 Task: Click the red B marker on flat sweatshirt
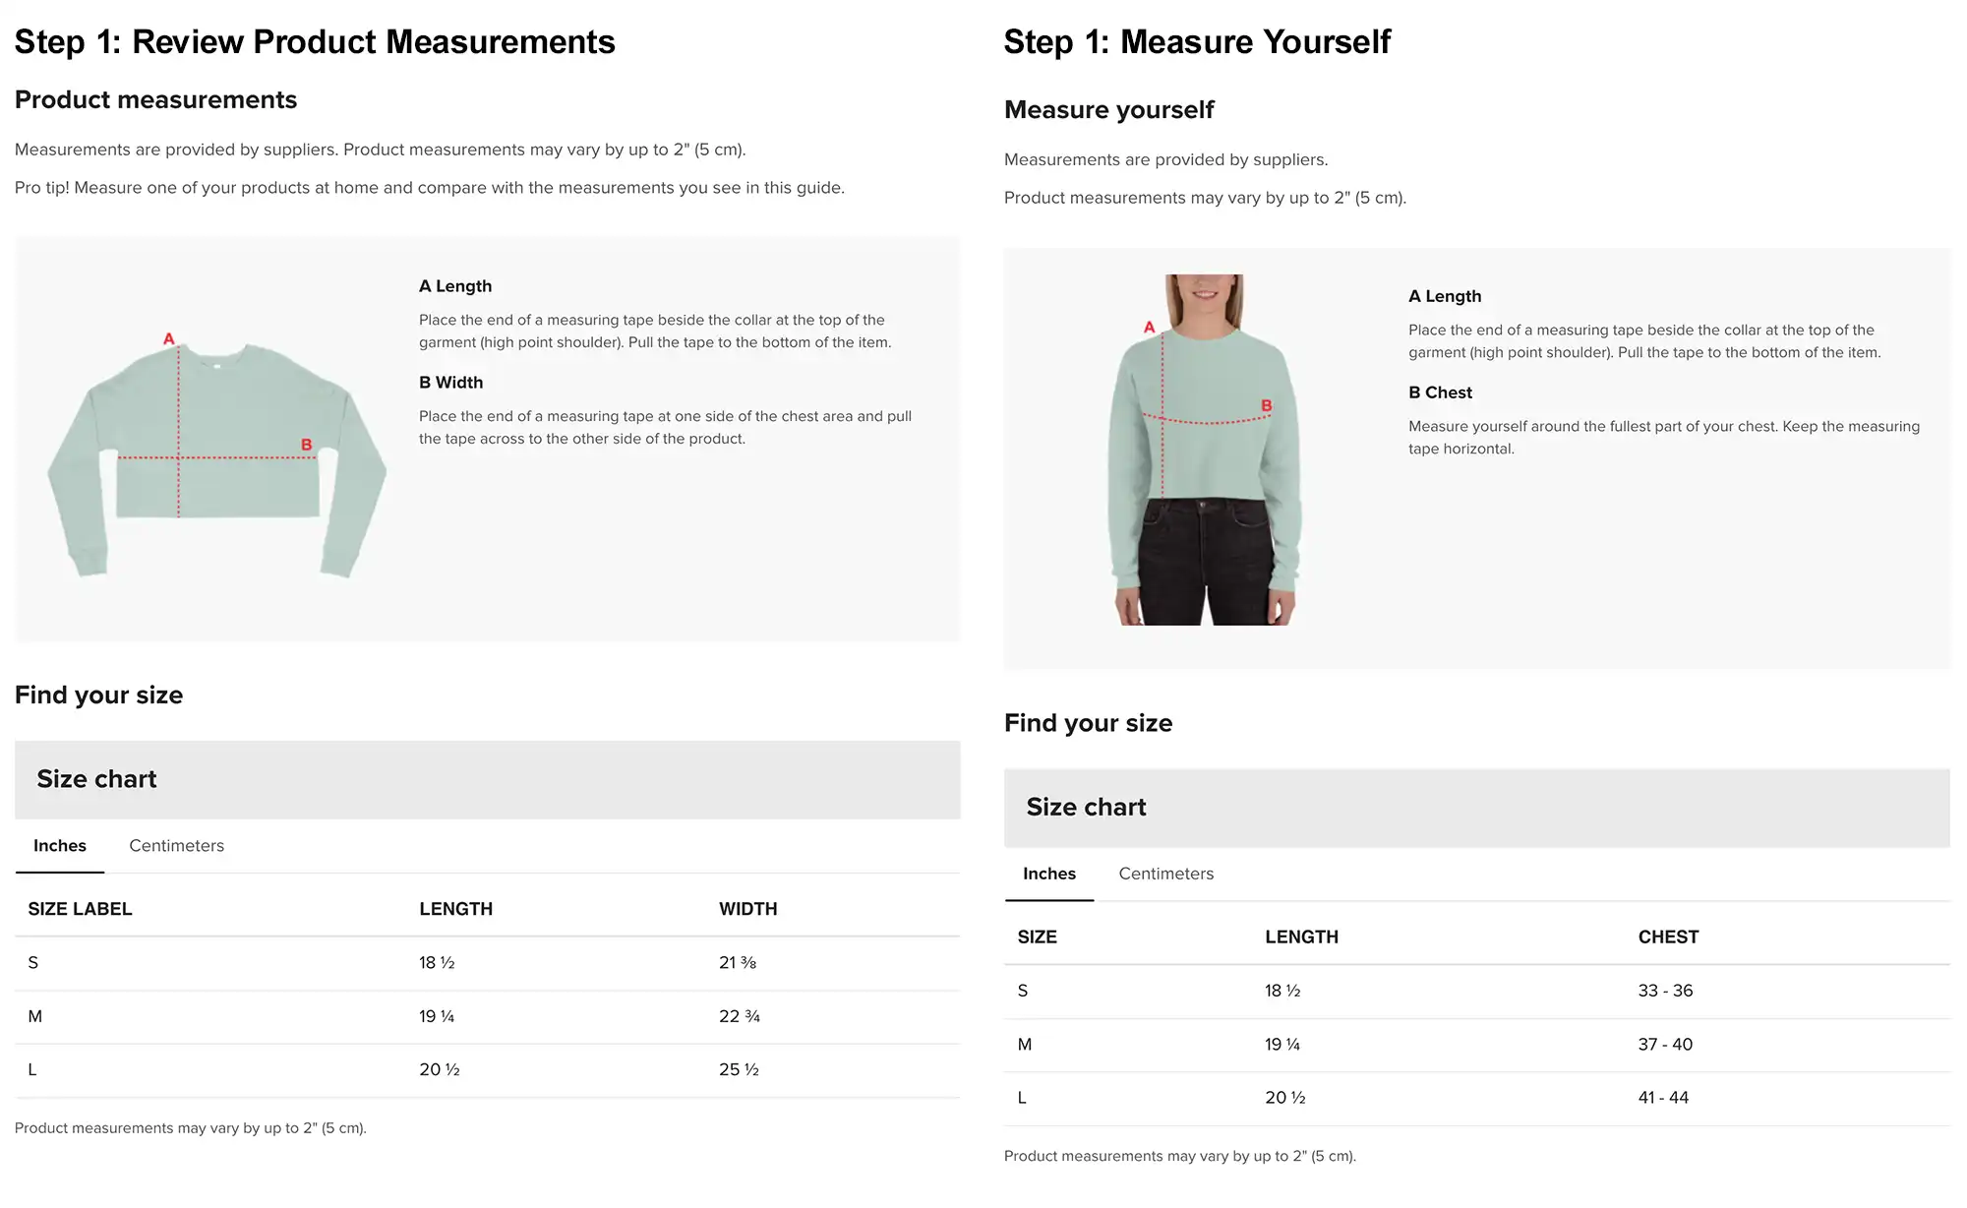306,445
